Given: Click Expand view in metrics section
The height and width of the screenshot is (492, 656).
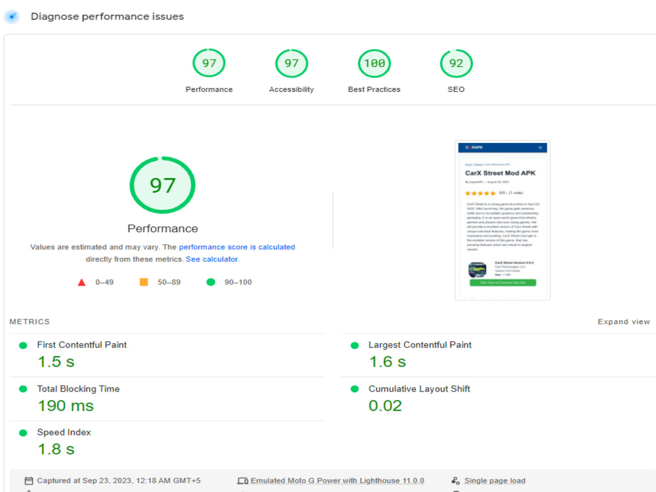Looking at the screenshot, I should (x=623, y=321).
